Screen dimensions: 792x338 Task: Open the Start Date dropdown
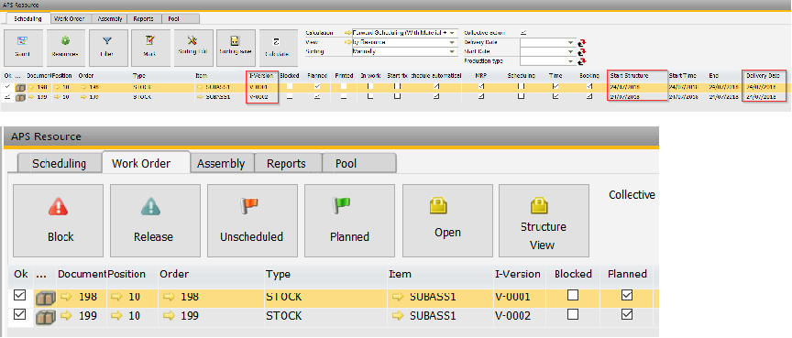coord(570,52)
